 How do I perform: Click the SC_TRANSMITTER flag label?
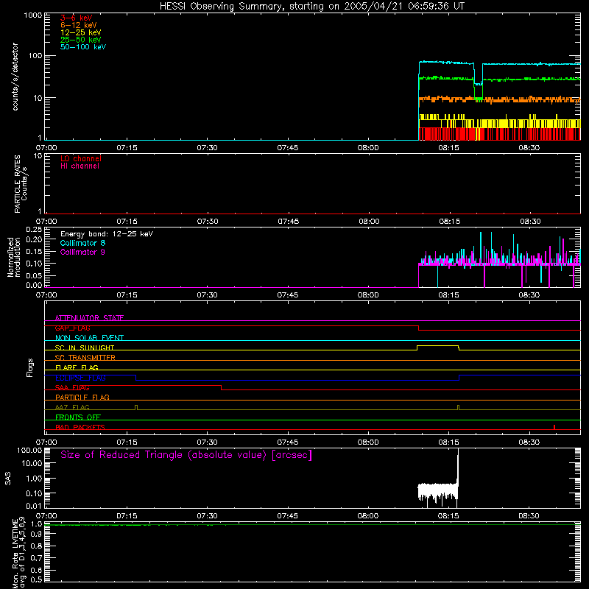point(85,358)
